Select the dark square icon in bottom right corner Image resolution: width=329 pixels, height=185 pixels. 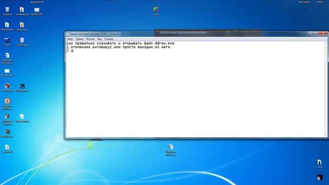click(x=320, y=177)
